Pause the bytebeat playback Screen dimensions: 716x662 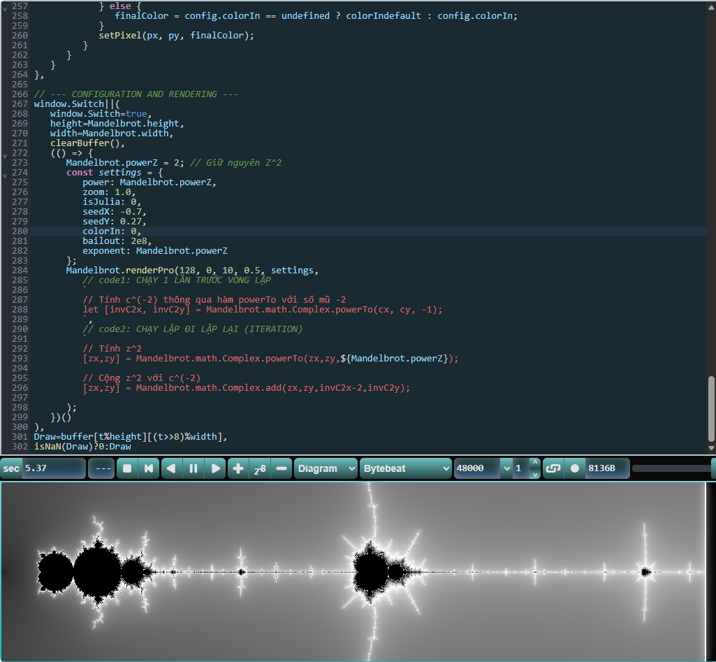pos(193,468)
